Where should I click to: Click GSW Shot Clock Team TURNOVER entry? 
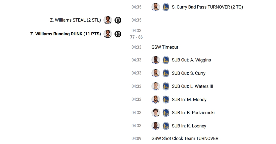point(185,138)
